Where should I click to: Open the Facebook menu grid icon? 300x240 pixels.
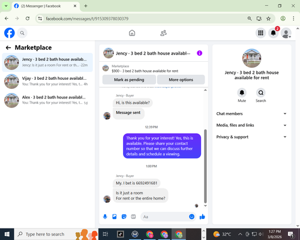click(260, 33)
